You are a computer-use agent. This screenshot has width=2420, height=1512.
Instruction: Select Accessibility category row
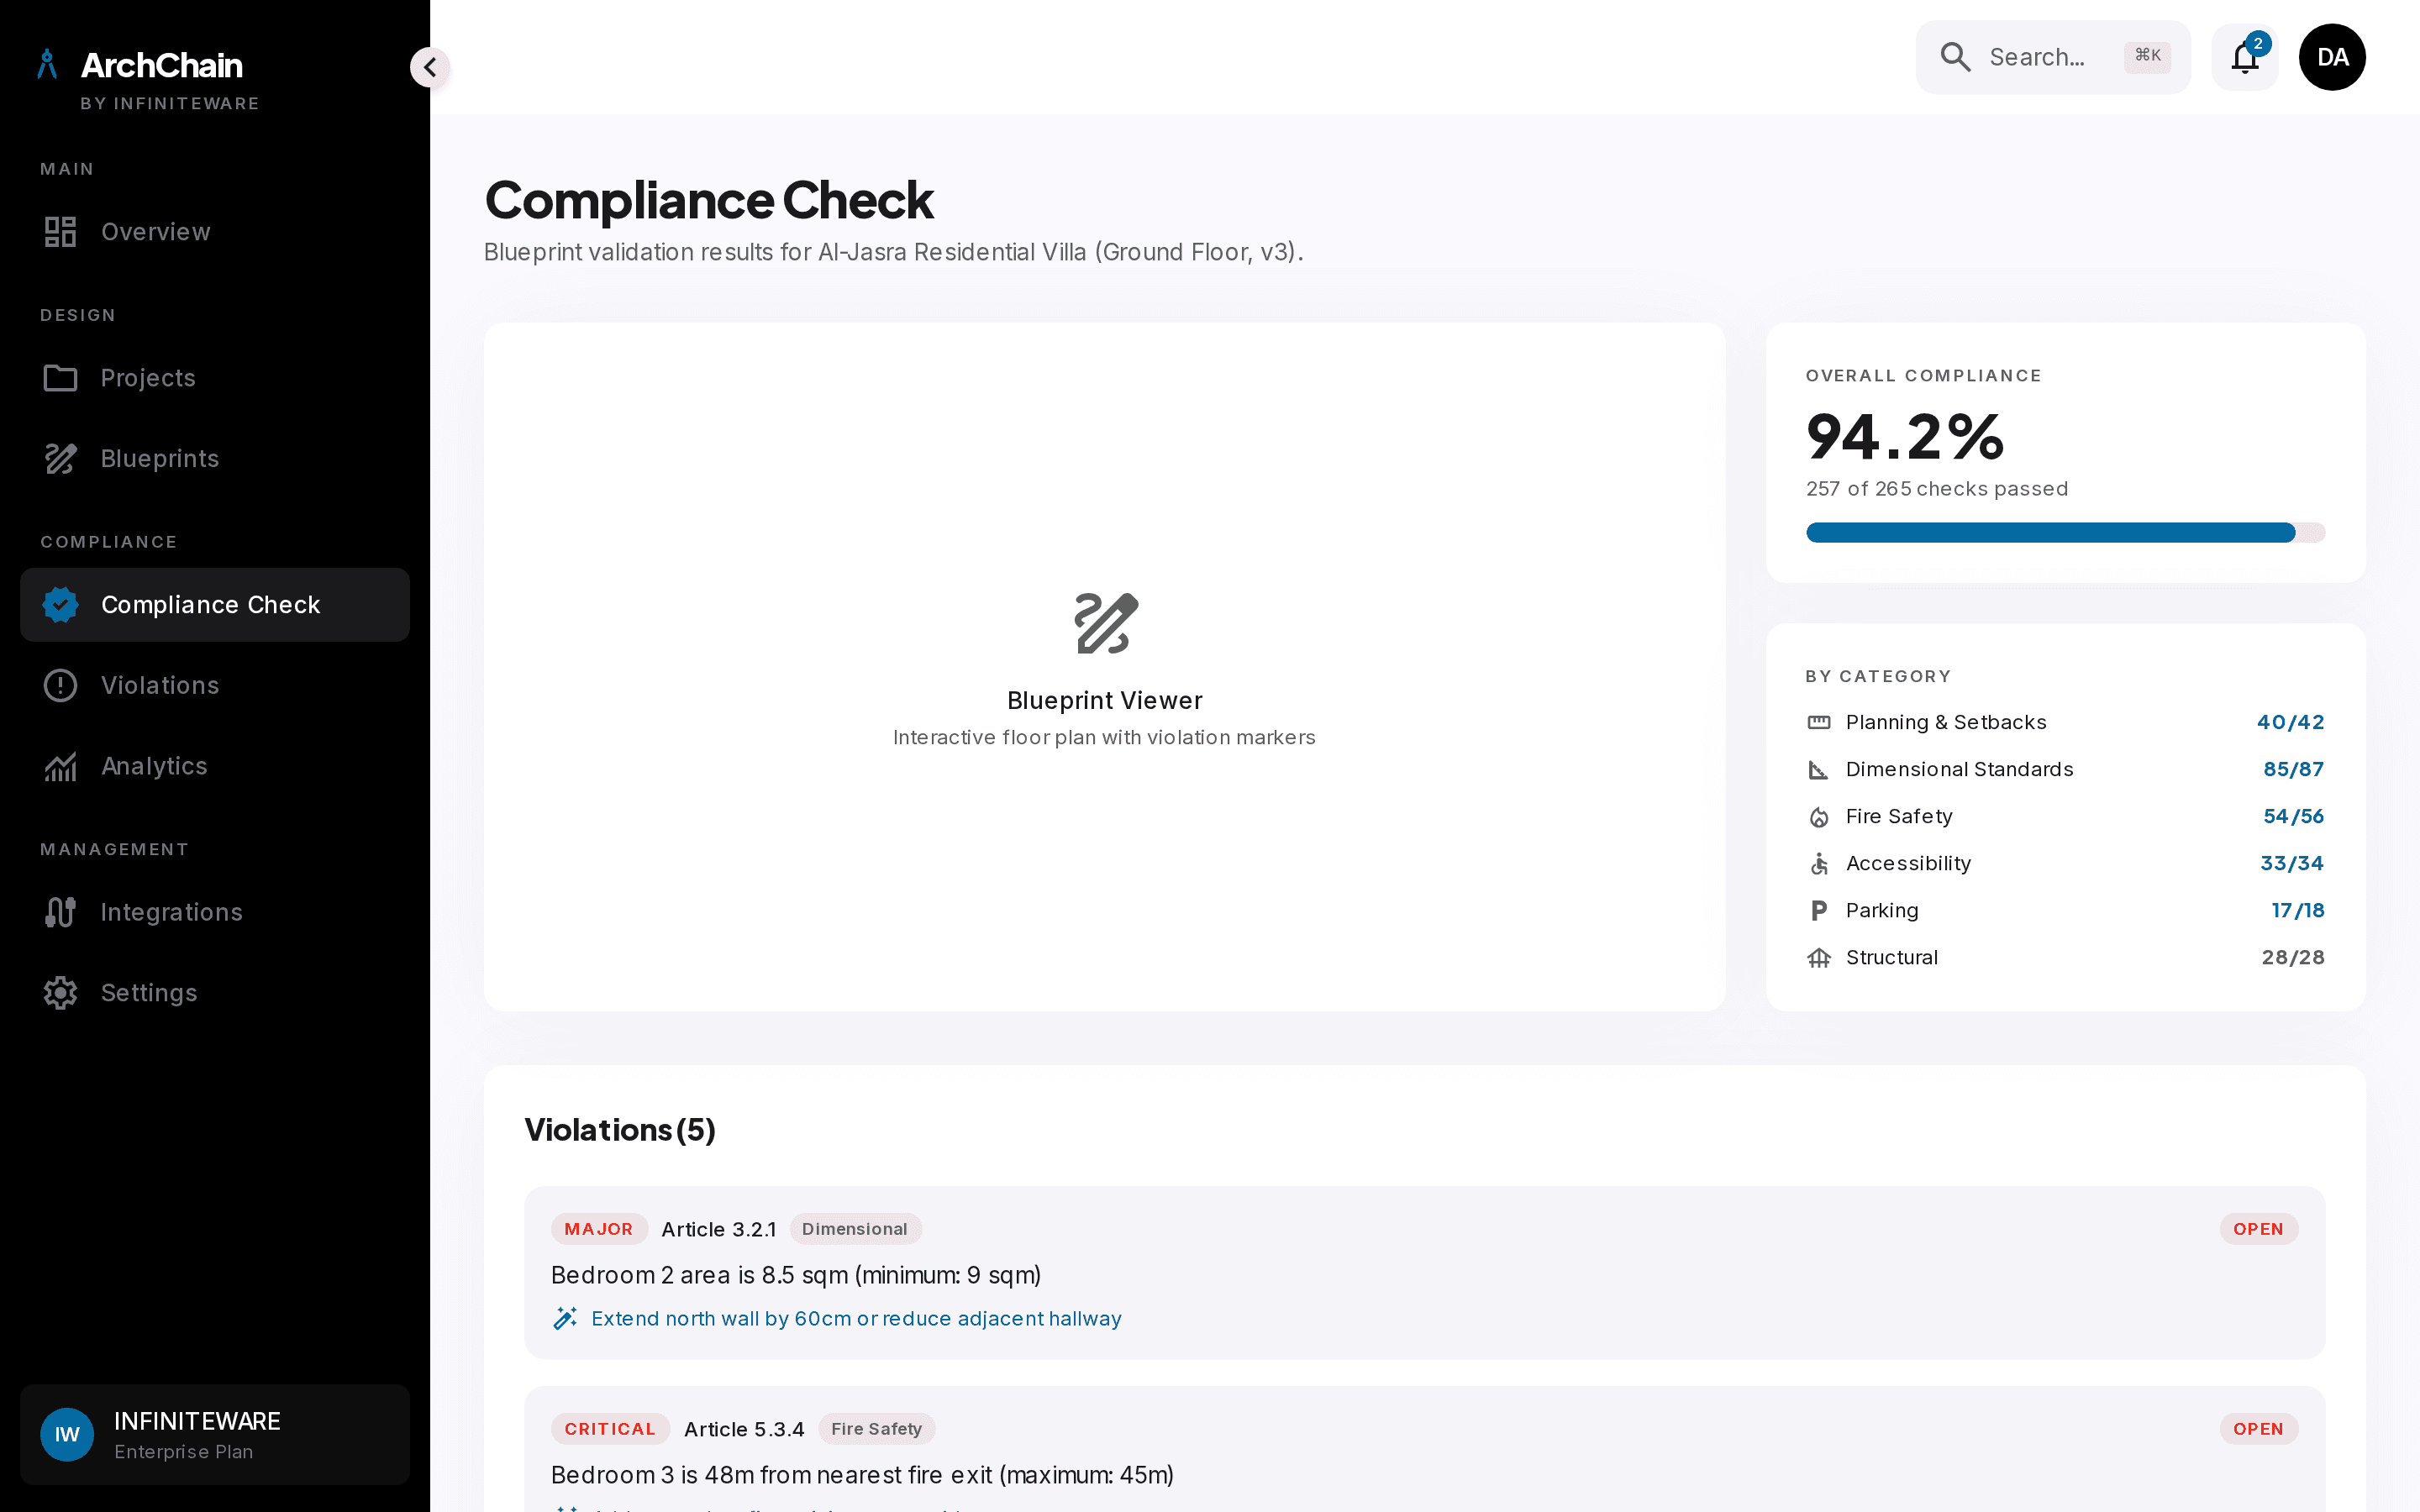coord(2065,864)
